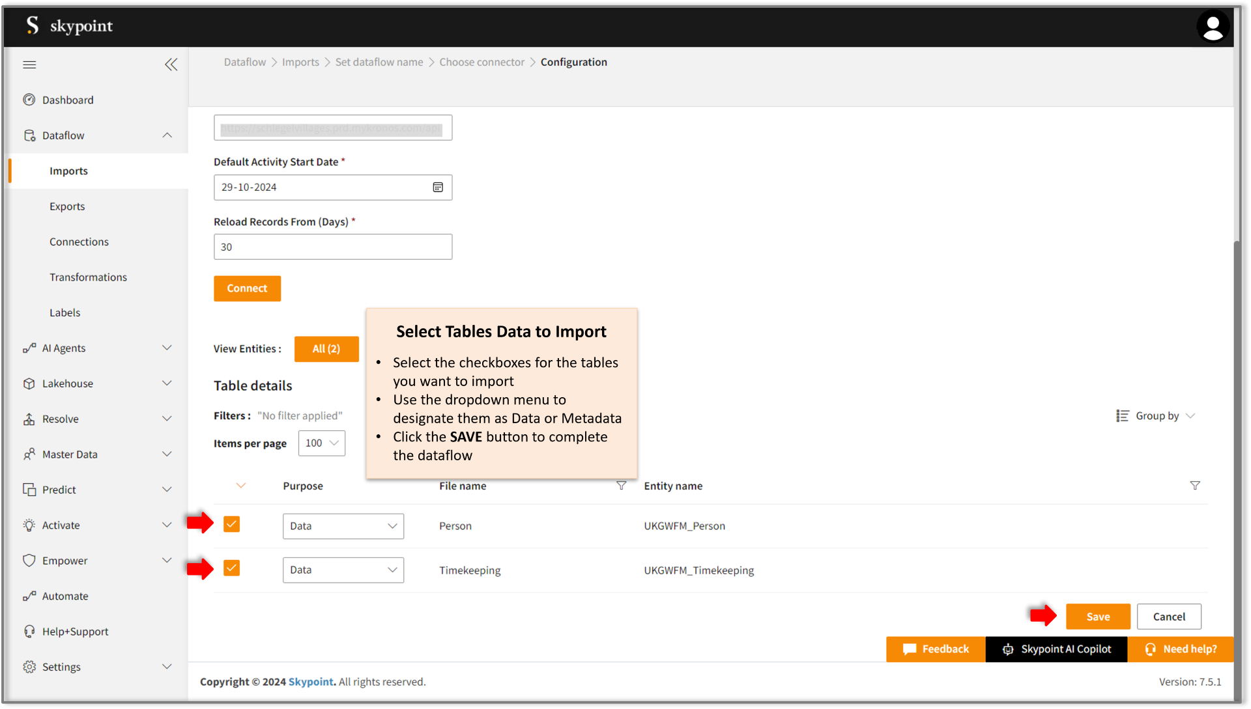
Task: Open the Imports menu item
Action: pos(68,171)
